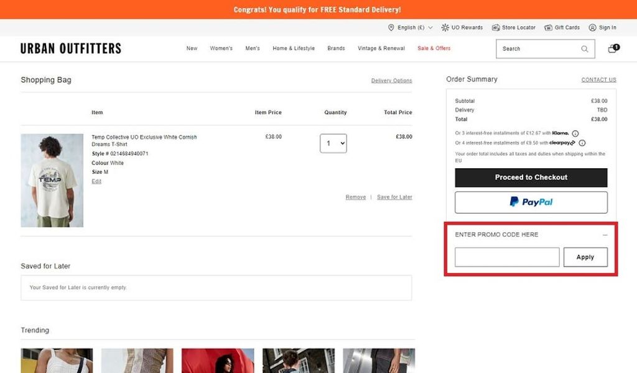Click the search magnifier icon

click(x=584, y=48)
